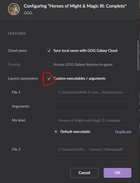The height and width of the screenshot is (183, 140).
Task: Click the dialog title 'Configuring Heroes of Might & Magic III'
Action: pyautogui.click(x=75, y=6)
